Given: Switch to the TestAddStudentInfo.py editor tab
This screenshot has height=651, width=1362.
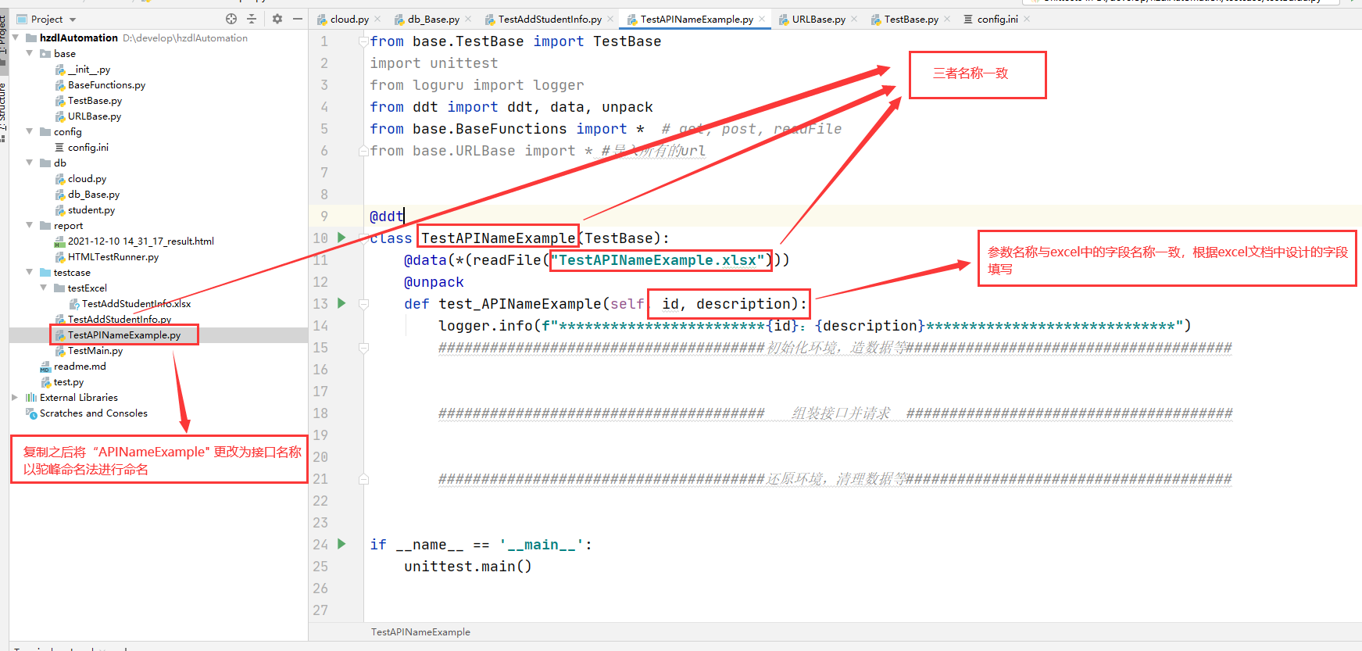Looking at the screenshot, I should click(x=550, y=20).
